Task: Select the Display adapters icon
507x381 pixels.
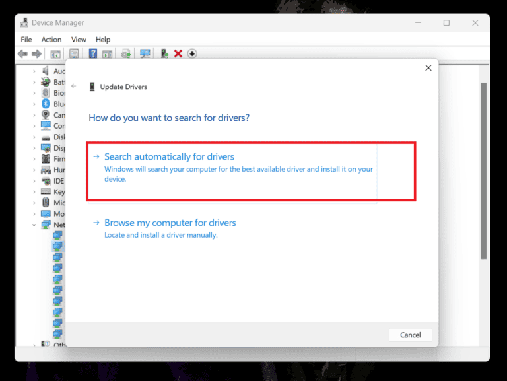Action: pos(46,148)
